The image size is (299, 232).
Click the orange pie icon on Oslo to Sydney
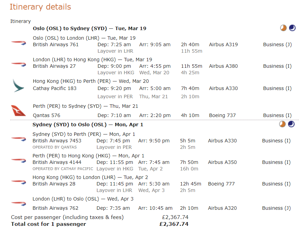tap(283, 28)
